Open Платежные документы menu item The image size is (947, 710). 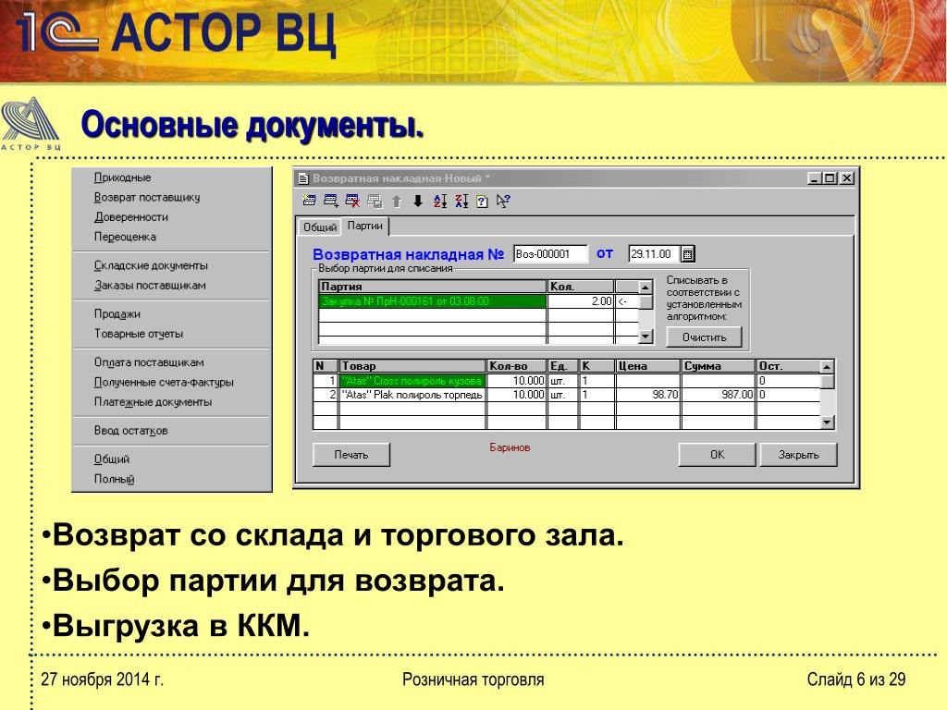(153, 402)
